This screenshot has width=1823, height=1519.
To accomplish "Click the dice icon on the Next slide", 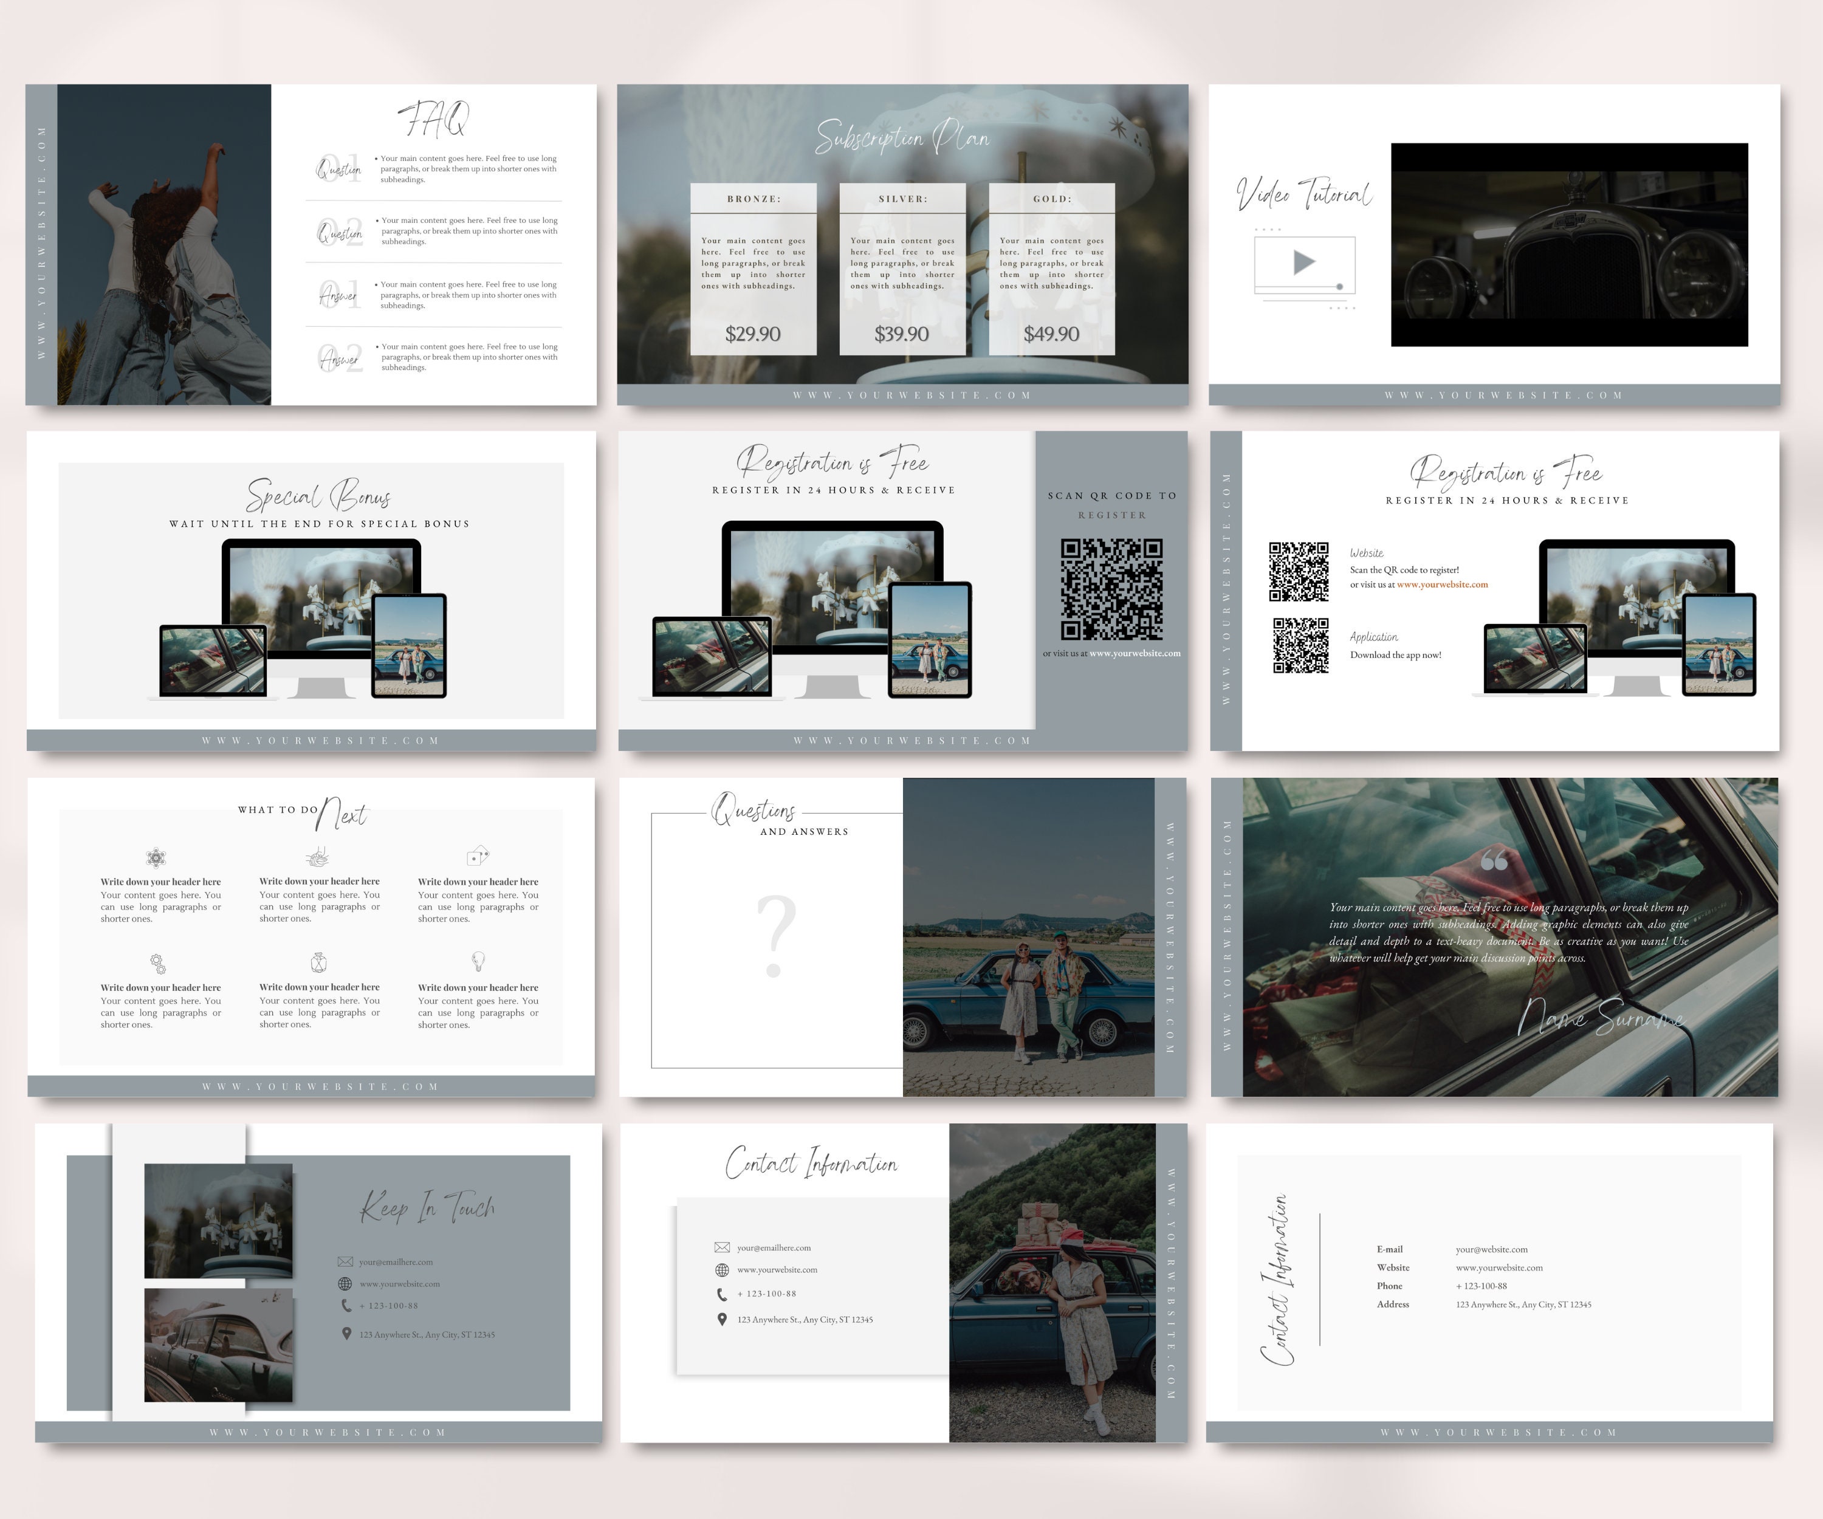I will pyautogui.click(x=478, y=857).
